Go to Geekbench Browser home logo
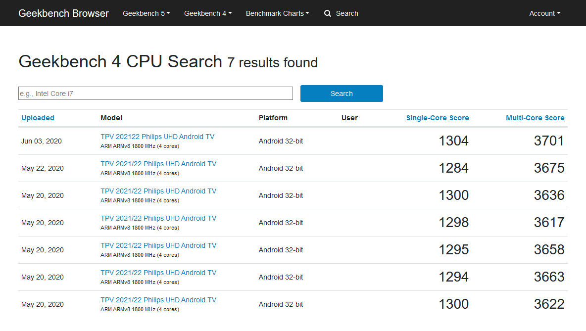 (x=63, y=13)
